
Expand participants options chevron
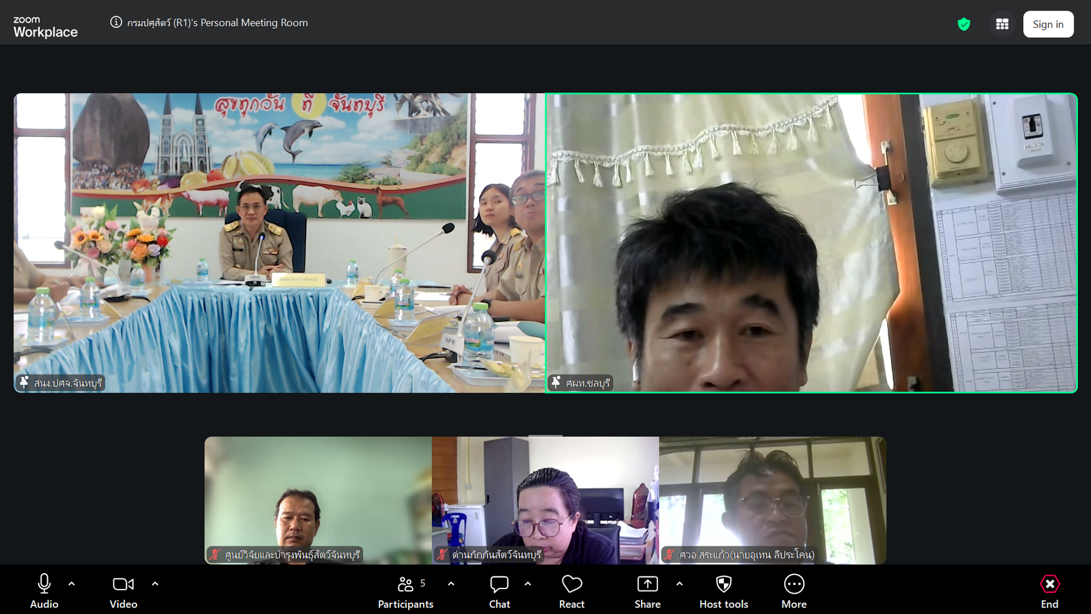451,583
